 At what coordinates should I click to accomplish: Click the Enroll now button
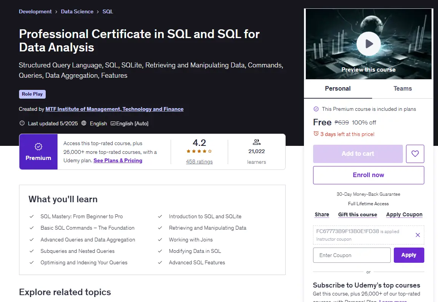(368, 175)
